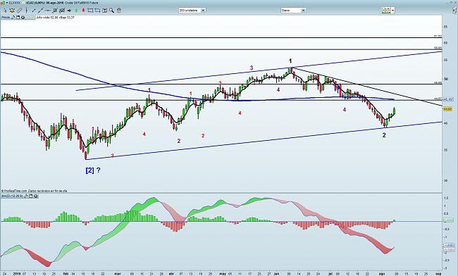This screenshot has height=276, width=458.
Task: Select the vertical line drawing tool
Action: pyautogui.click(x=26, y=11)
